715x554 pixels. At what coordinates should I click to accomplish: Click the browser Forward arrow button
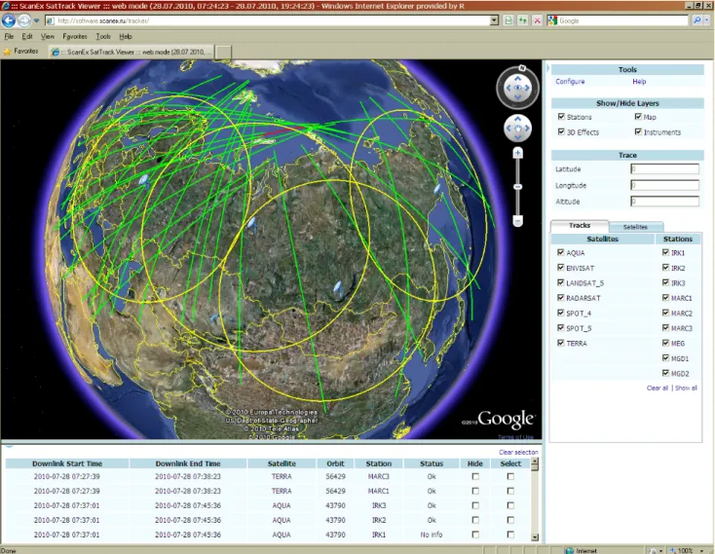click(x=24, y=20)
